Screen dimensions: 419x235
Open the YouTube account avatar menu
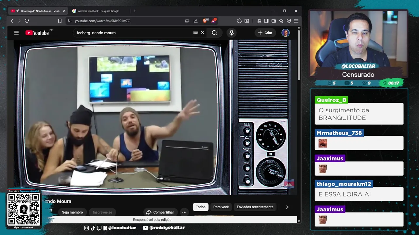point(285,33)
